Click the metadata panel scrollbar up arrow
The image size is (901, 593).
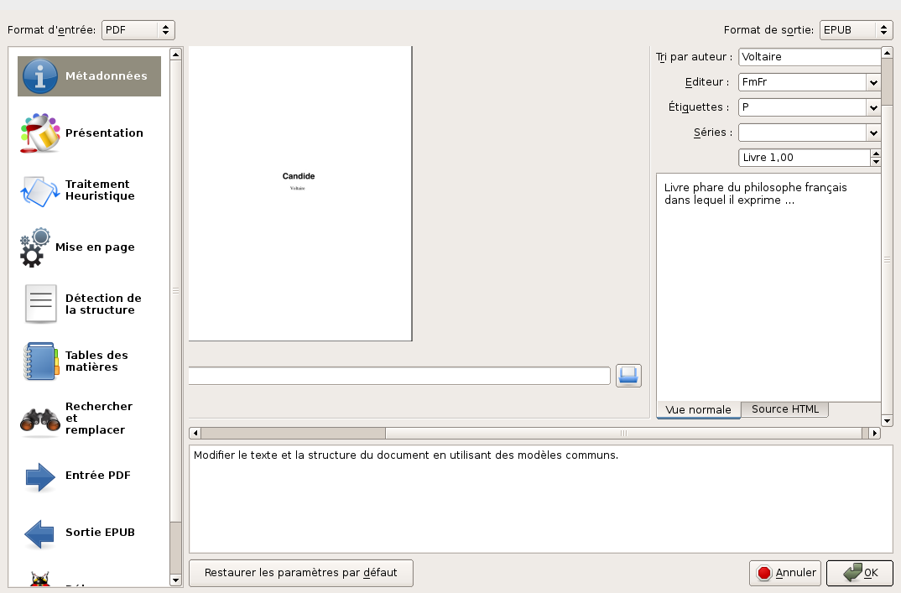point(888,53)
